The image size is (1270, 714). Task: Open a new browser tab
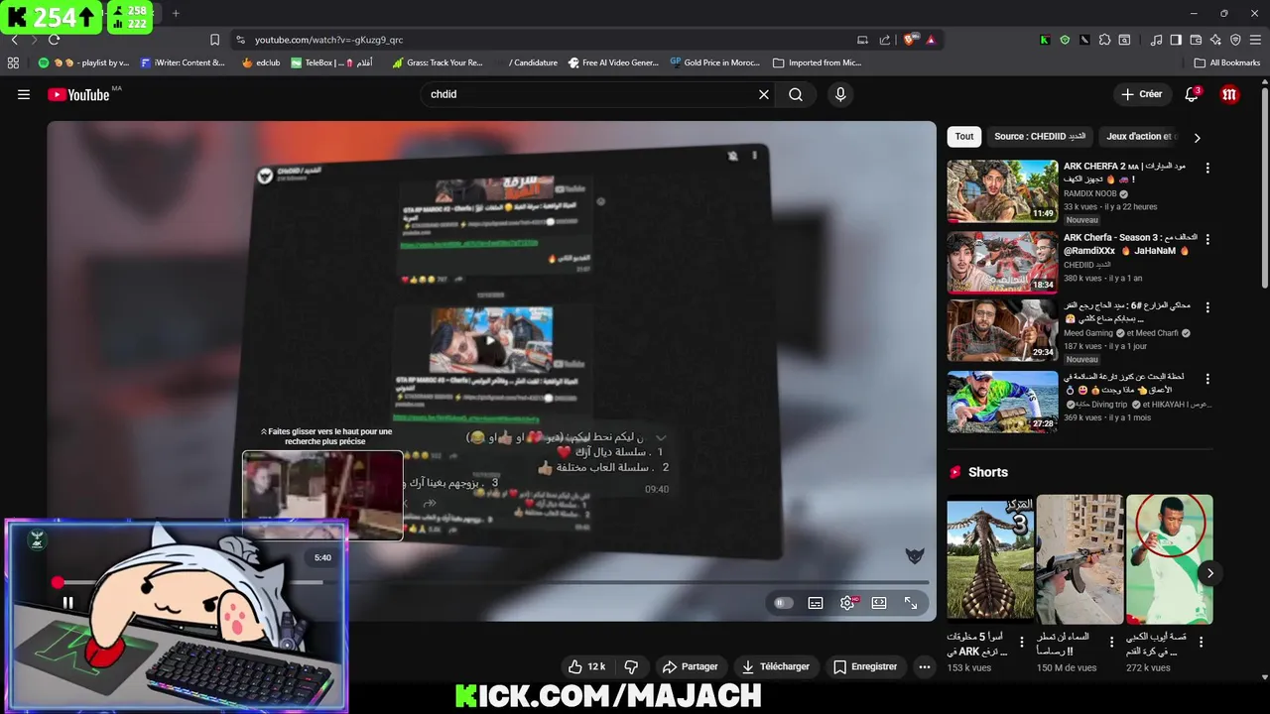176,13
